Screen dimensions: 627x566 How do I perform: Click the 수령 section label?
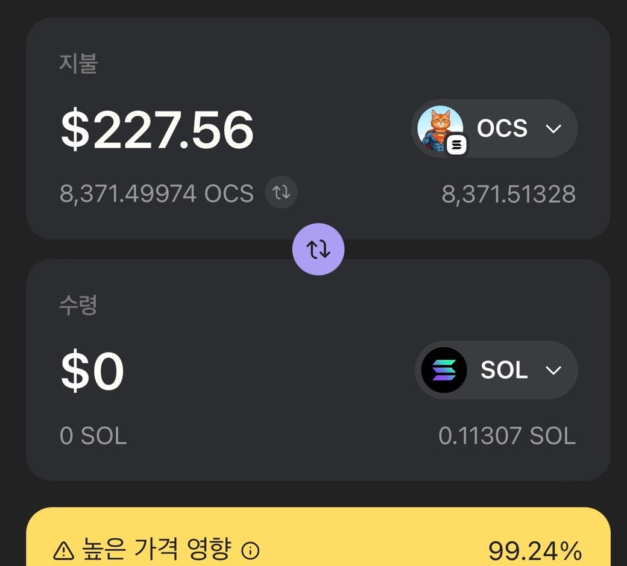point(78,305)
